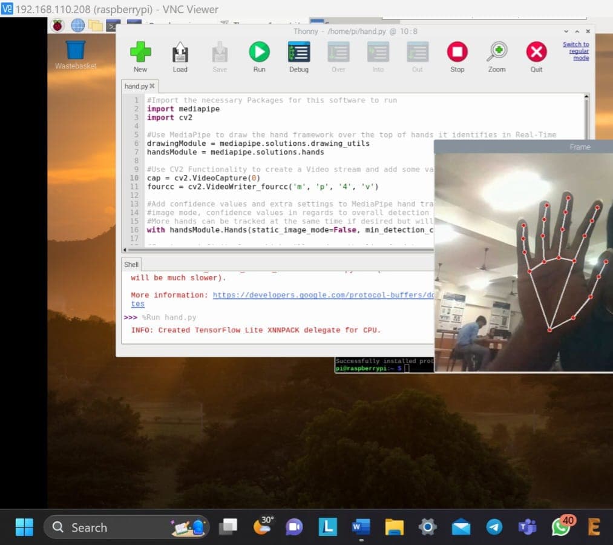
Task: Open terminal from Pi taskbar
Action: (x=113, y=26)
